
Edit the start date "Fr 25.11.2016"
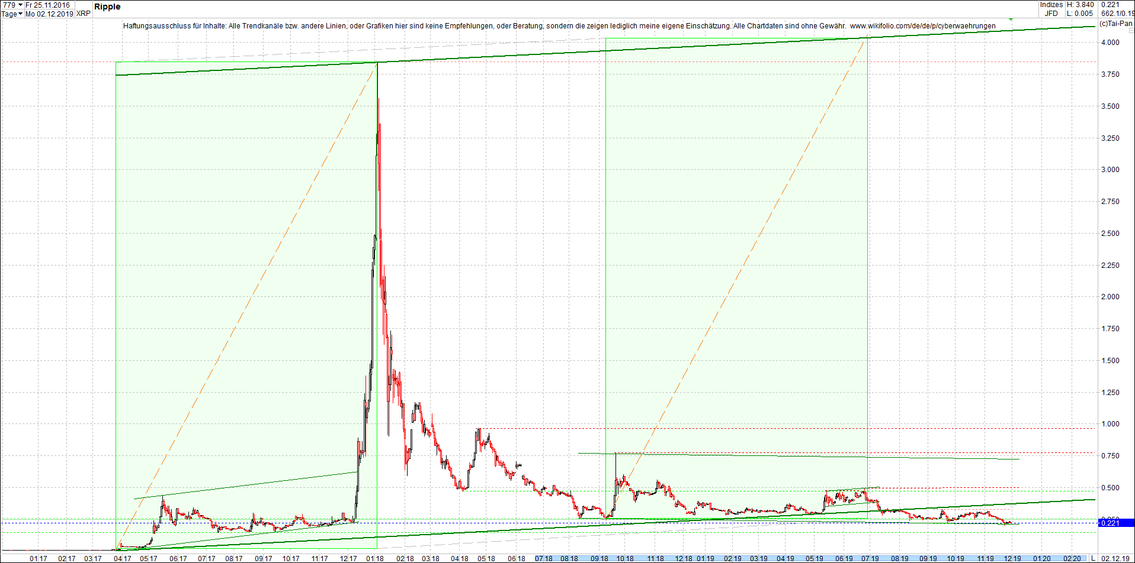(46, 5)
